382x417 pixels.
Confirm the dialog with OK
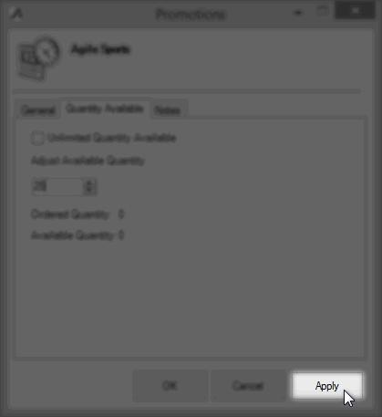point(170,386)
